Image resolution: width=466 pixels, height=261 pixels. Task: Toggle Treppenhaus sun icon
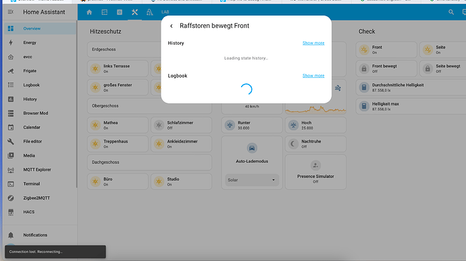click(x=95, y=144)
